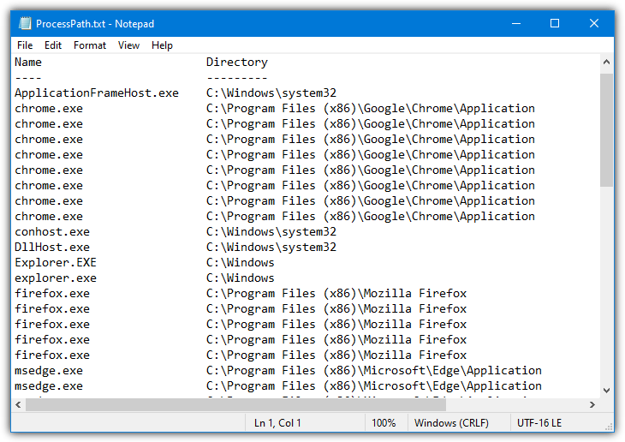Click DllHost.exe process name

(x=52, y=248)
